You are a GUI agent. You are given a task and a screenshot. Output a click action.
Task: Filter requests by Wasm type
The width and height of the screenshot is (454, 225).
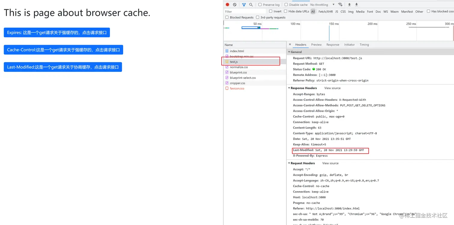[395, 11]
